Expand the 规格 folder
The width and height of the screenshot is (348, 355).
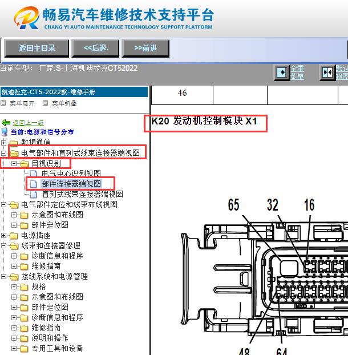pos(14,287)
